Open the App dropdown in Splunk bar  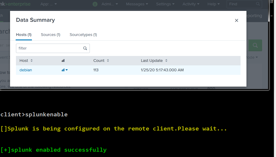pos(48,4)
